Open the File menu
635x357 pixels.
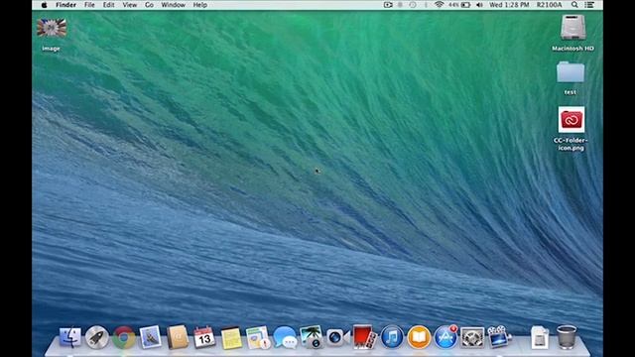89,5
